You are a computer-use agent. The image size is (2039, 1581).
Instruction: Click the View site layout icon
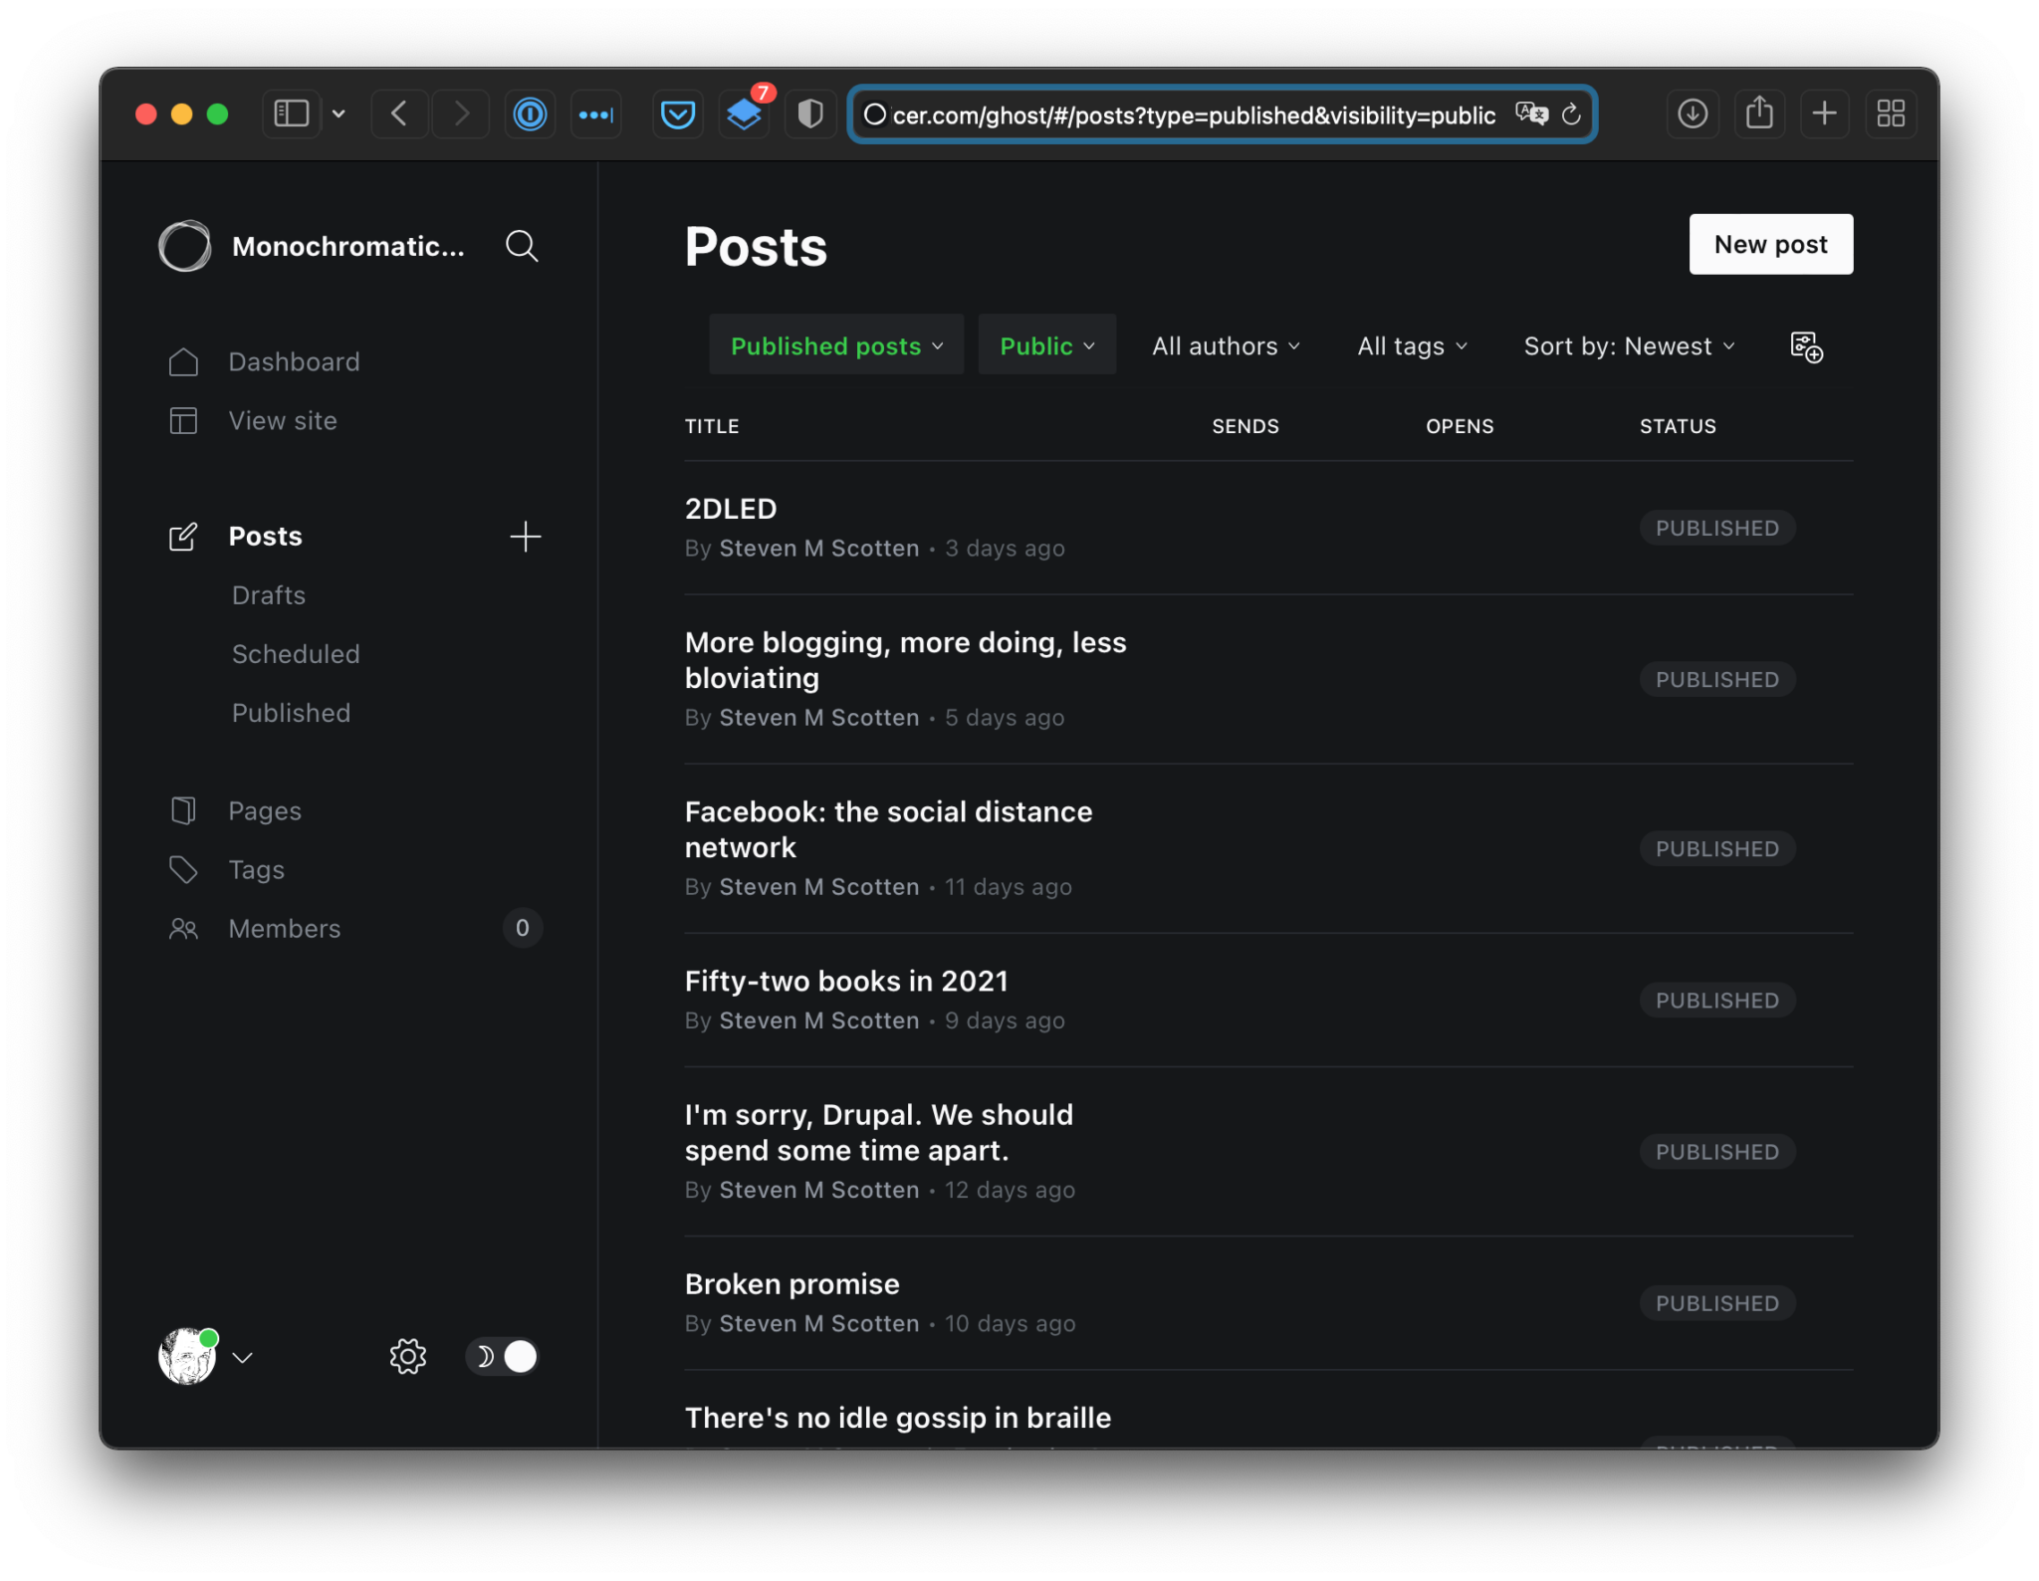click(183, 420)
